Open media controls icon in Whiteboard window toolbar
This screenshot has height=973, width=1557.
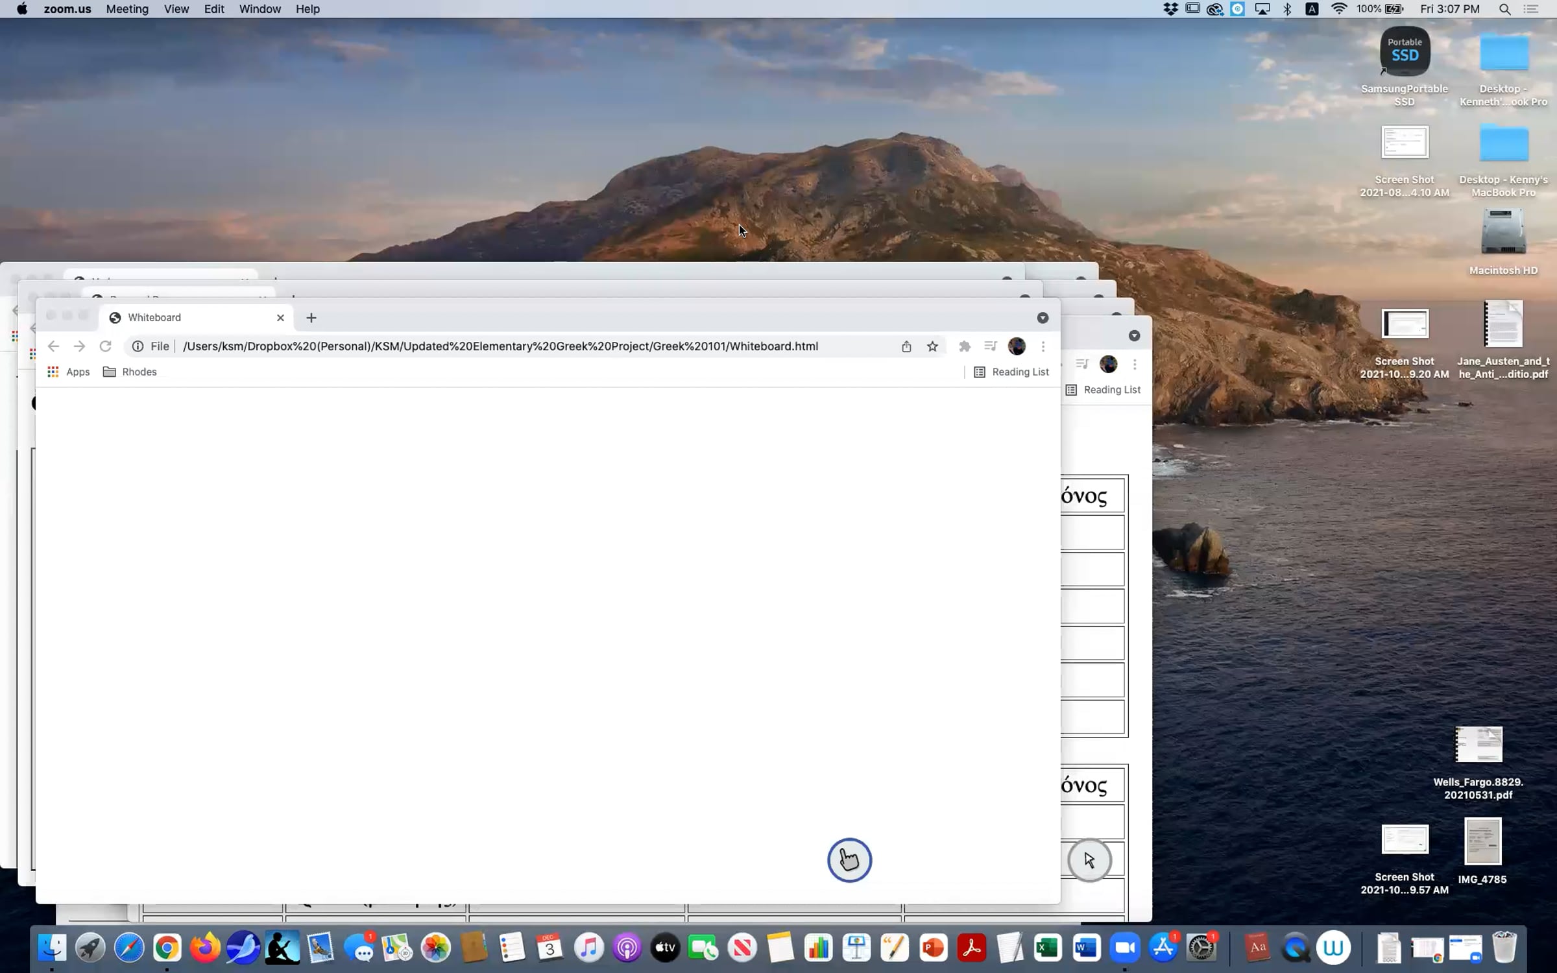(x=990, y=346)
